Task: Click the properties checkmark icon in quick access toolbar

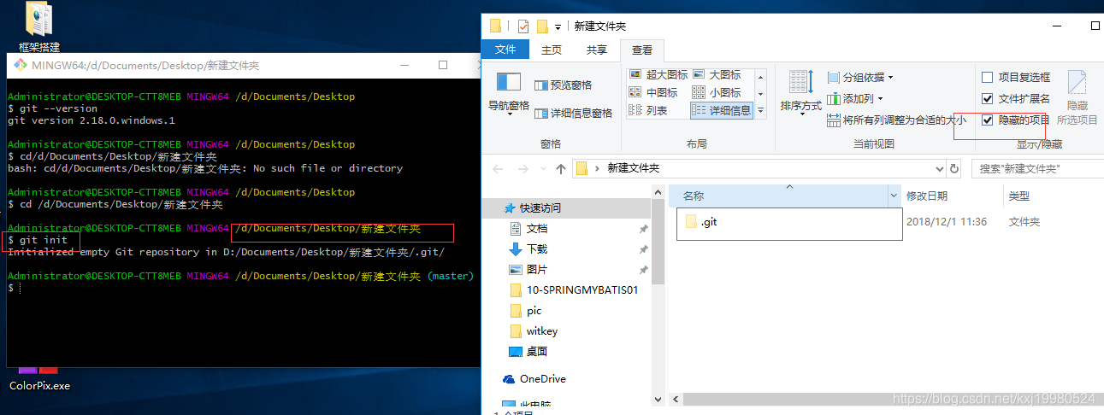Action: (x=523, y=26)
